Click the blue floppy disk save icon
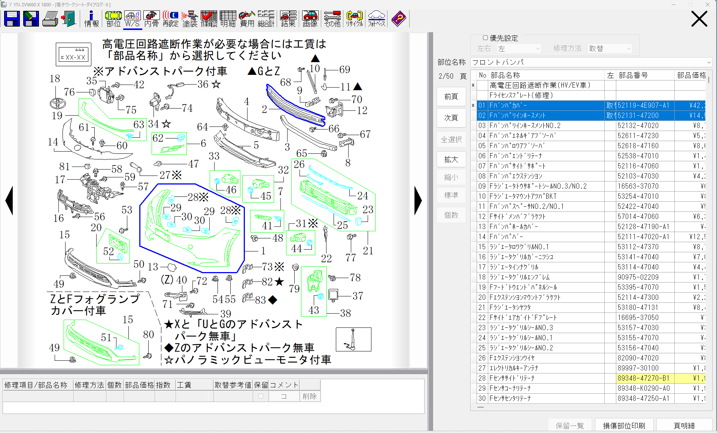 (12, 19)
